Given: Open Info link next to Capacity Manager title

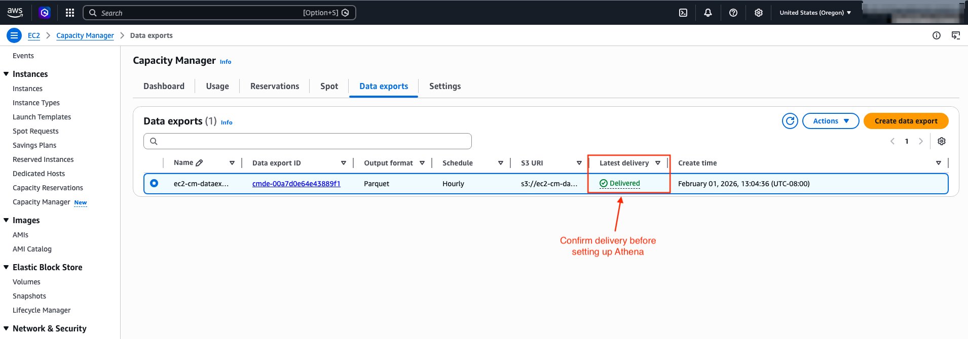Looking at the screenshot, I should click(226, 62).
